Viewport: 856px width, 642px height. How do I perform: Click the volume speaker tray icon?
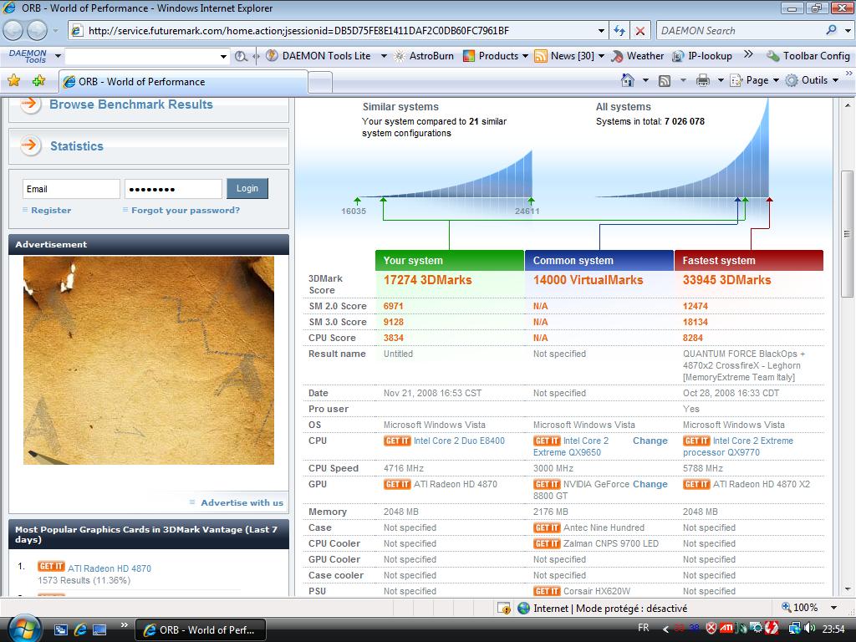click(x=810, y=629)
